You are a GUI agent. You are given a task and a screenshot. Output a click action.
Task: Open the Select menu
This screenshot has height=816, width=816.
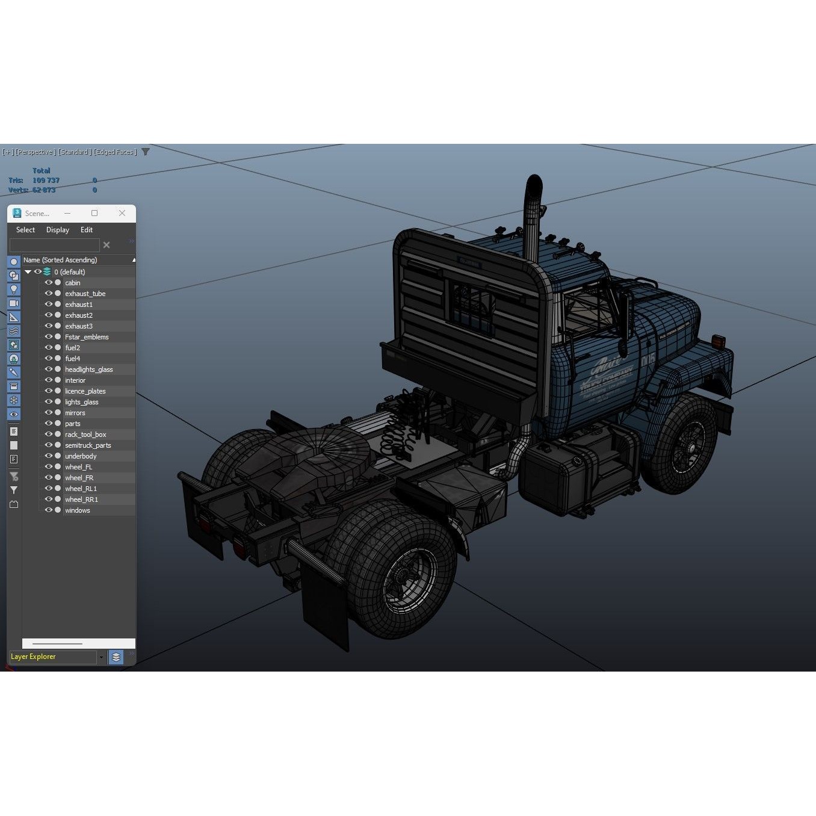tap(25, 229)
